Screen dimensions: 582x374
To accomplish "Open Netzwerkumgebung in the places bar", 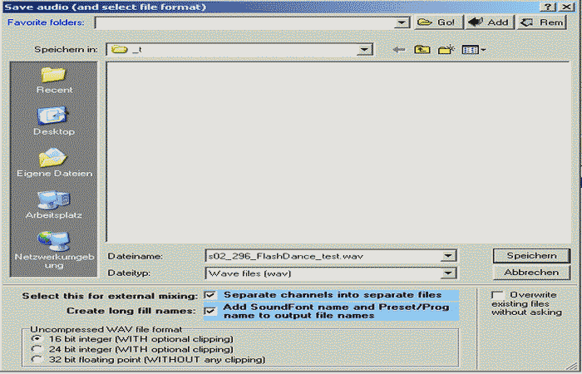I will point(54,246).
